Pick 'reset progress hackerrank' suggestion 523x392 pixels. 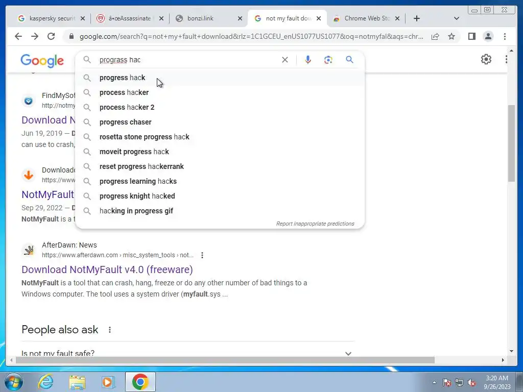(x=220, y=166)
